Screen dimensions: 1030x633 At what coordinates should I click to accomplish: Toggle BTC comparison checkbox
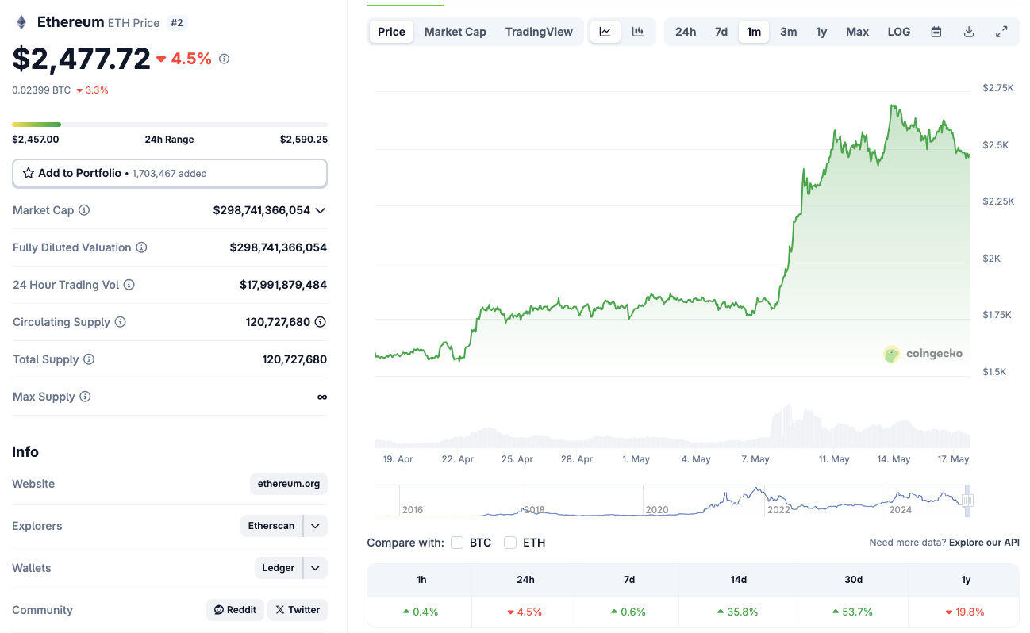pos(457,543)
